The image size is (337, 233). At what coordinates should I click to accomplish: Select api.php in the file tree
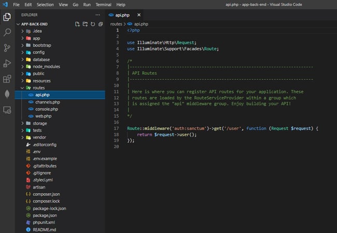point(60,95)
